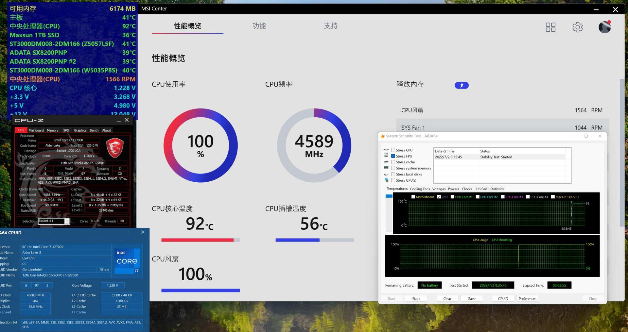The width and height of the screenshot is (628, 332).
Task: Close the AIDA64 CPUID window
Action: (143, 232)
